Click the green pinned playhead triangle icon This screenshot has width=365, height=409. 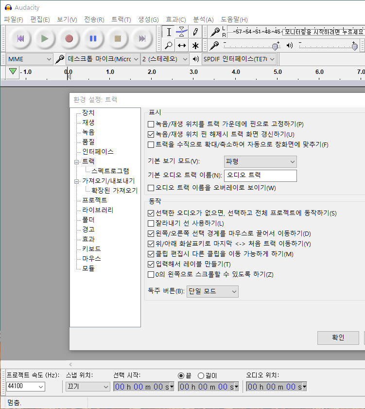tap(13, 71)
